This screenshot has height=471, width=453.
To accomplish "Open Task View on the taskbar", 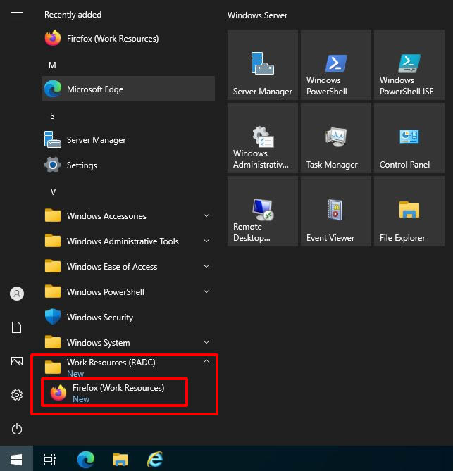I will [x=49, y=459].
